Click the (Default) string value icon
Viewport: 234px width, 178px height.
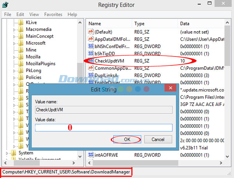click(91, 32)
